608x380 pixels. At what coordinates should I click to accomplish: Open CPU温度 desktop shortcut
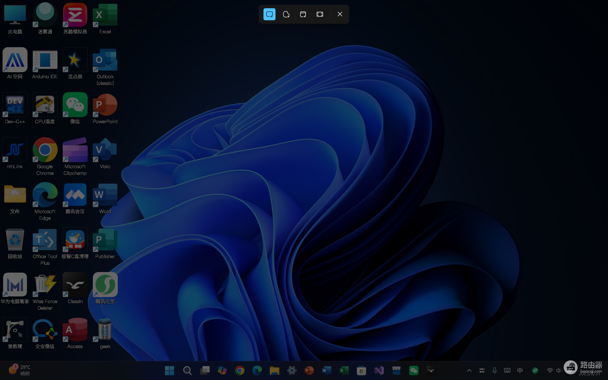[x=45, y=108]
